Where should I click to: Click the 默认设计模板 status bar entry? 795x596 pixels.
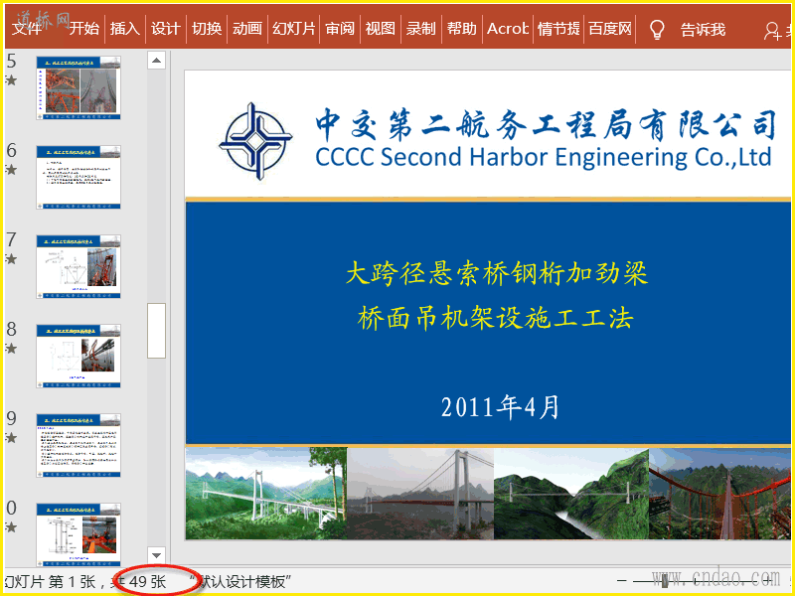(239, 581)
